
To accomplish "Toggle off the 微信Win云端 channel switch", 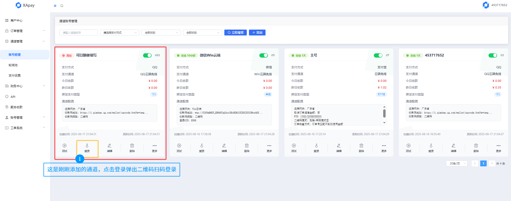I will click(263, 55).
